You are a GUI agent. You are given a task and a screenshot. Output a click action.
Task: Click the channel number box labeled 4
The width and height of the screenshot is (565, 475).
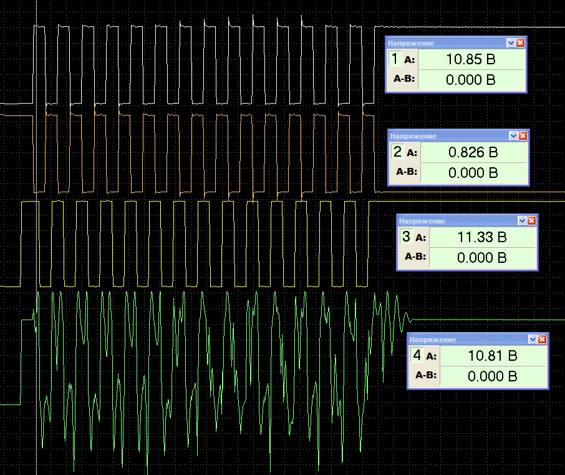click(x=417, y=355)
